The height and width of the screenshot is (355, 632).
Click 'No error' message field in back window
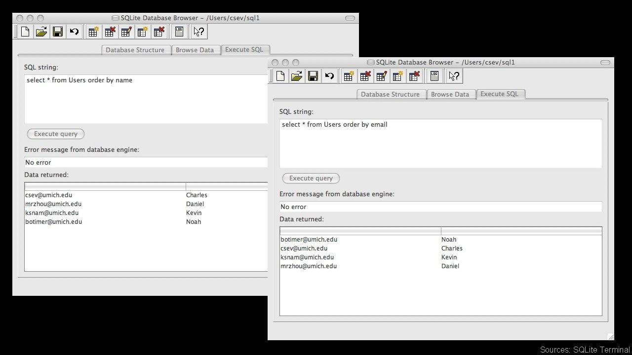click(x=146, y=162)
